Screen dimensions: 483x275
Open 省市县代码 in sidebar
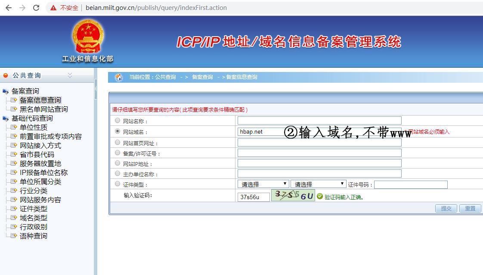[37, 155]
